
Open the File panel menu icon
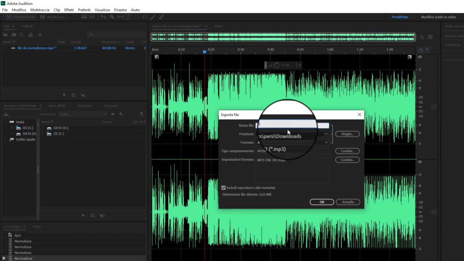tap(13, 26)
